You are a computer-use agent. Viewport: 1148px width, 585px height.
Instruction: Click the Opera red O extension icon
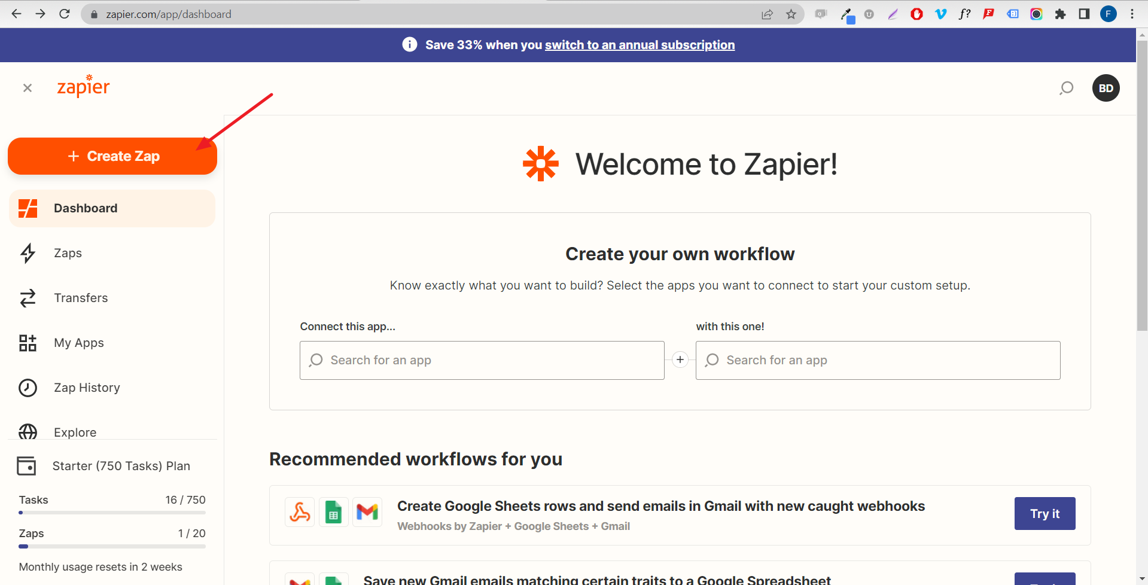916,14
